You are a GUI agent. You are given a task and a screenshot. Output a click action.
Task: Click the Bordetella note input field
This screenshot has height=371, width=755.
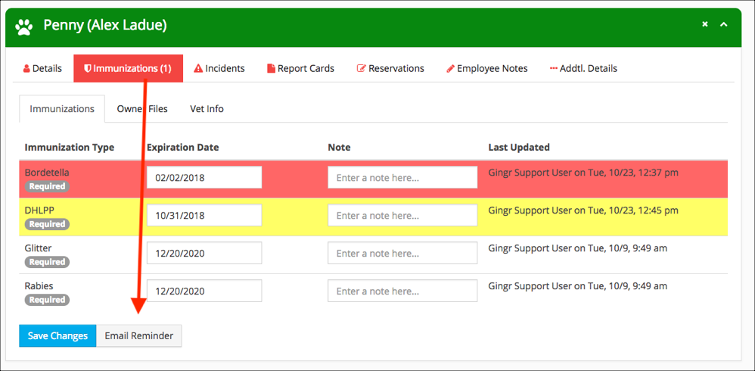[x=402, y=178]
